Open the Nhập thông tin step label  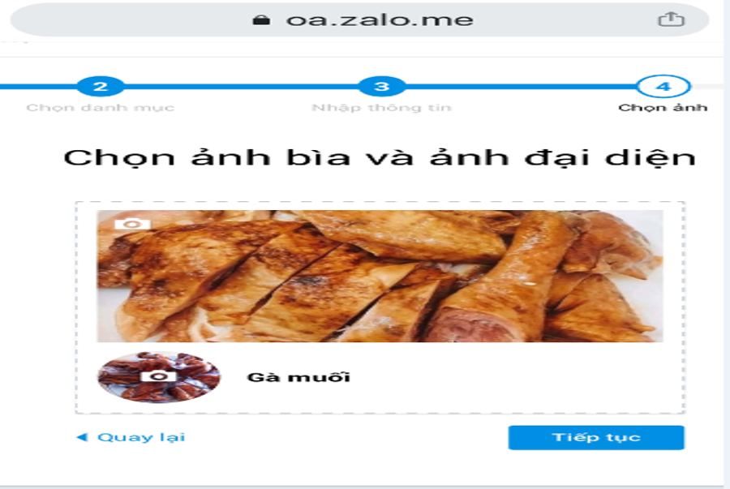tap(382, 108)
